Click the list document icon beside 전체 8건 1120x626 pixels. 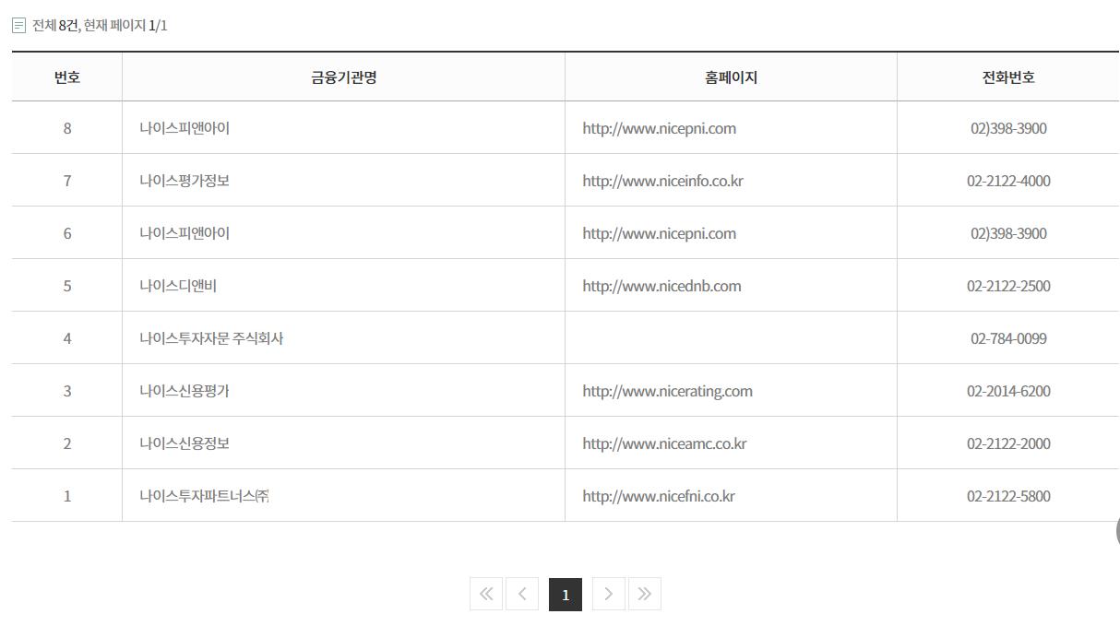[x=18, y=26]
